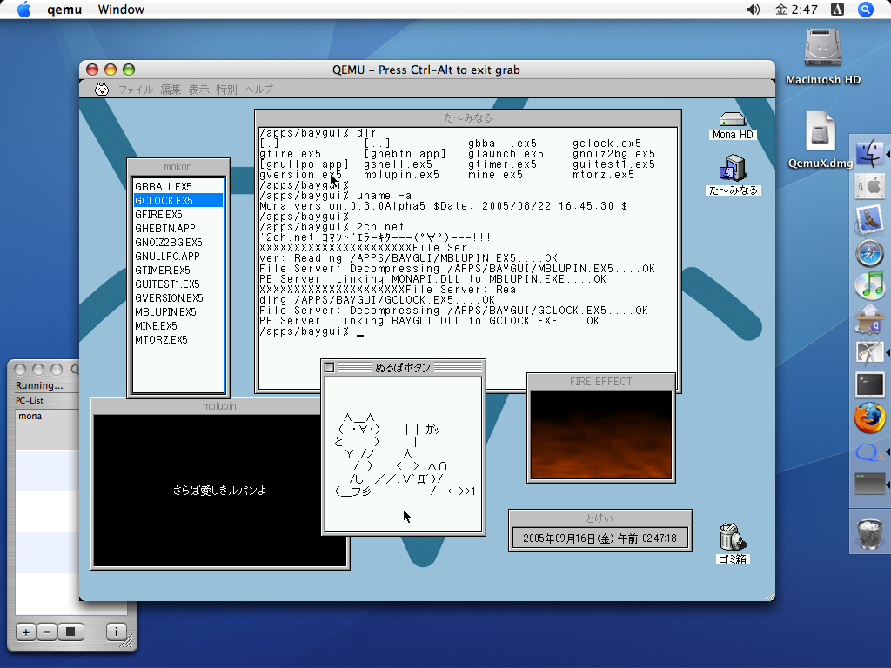Click the mokon window title bar

(x=178, y=167)
